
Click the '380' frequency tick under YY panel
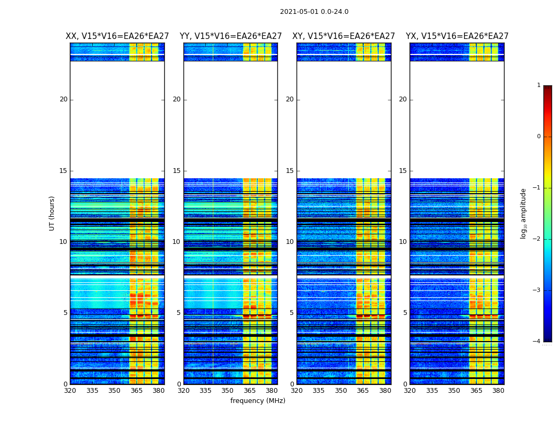point(272,391)
